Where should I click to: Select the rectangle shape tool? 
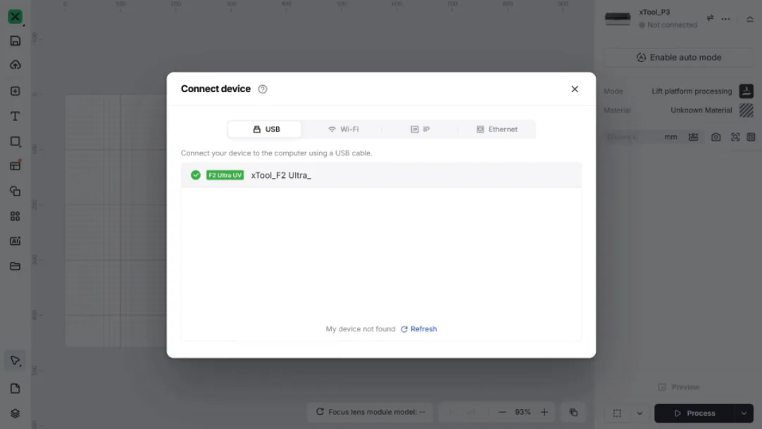(15, 141)
